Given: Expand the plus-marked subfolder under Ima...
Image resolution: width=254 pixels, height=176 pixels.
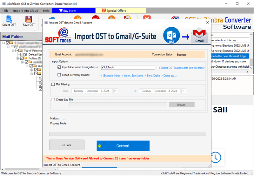Looking at the screenshot, I should click(x=32, y=70).
